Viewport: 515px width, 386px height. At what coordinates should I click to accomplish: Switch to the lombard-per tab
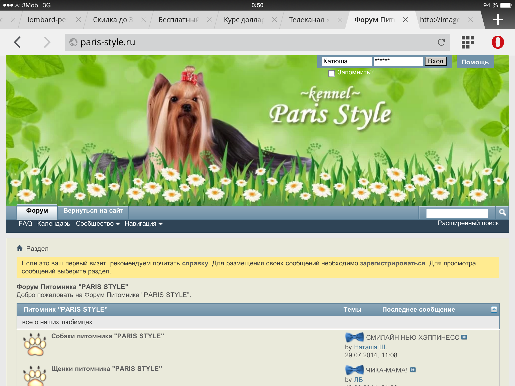(x=48, y=20)
